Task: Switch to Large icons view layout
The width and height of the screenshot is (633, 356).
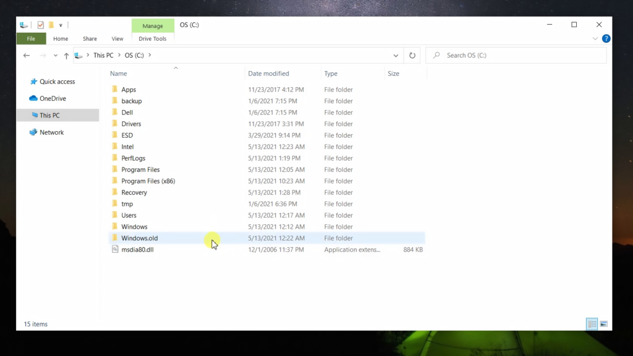Action: (x=604, y=324)
